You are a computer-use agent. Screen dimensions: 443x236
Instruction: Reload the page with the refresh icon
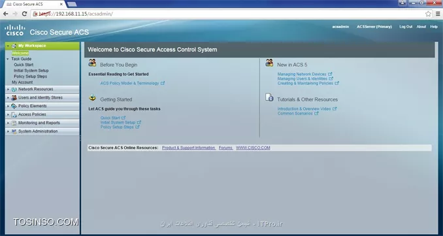pyautogui.click(x=24, y=14)
